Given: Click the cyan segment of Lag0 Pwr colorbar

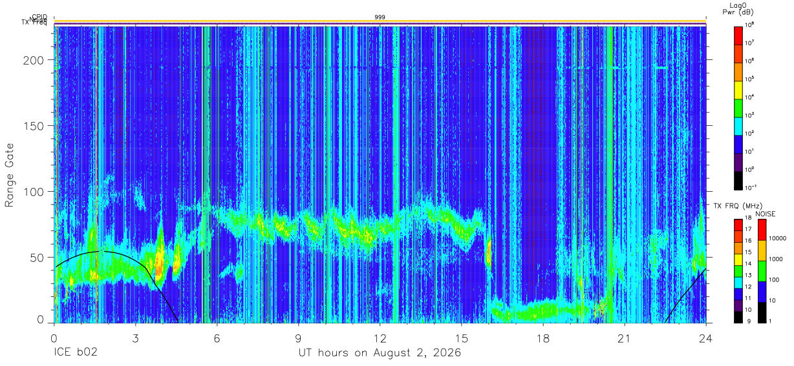Looking at the screenshot, I should pyautogui.click(x=738, y=125).
